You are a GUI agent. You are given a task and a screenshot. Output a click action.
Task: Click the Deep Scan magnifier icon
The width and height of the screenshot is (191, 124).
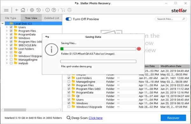pos(68,118)
